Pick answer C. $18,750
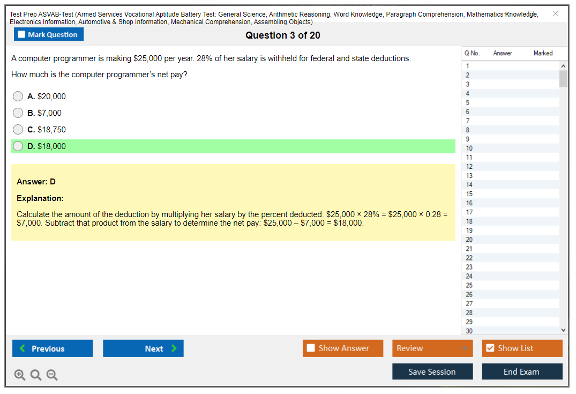This screenshot has height=394, width=576. click(18, 130)
